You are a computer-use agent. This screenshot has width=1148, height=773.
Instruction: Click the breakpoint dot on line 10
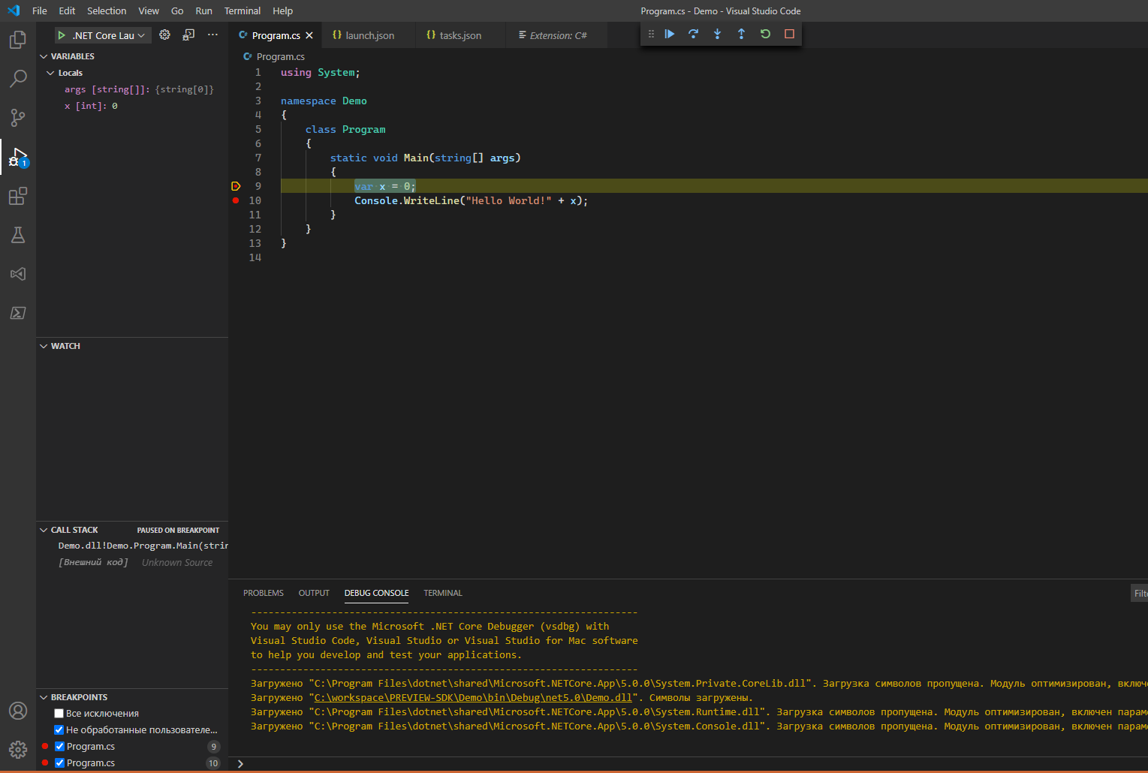pos(236,200)
